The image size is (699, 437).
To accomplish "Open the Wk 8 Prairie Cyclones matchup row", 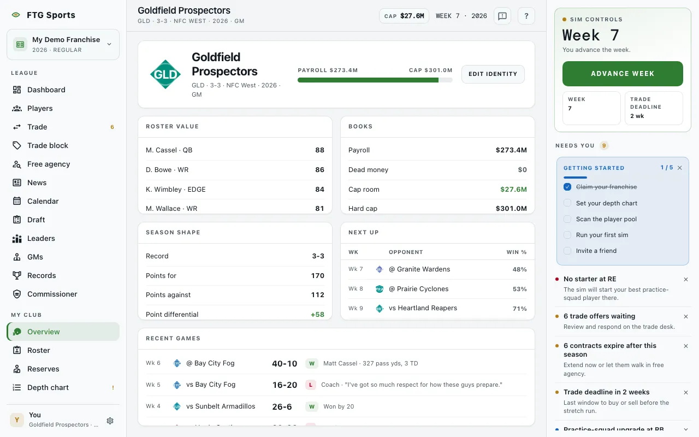I will pos(437,289).
